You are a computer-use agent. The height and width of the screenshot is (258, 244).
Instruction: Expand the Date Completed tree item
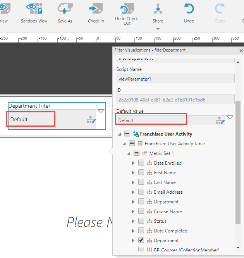pos(133,231)
